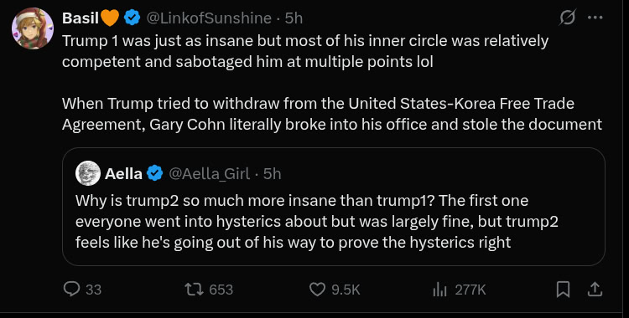629x318 pixels.
Task: Click the Aella display name in quote
Action: [123, 174]
